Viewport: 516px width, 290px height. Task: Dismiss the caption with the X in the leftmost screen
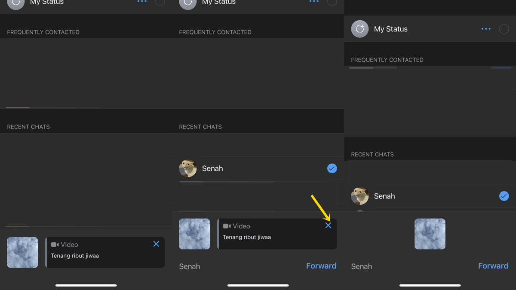[x=156, y=244]
